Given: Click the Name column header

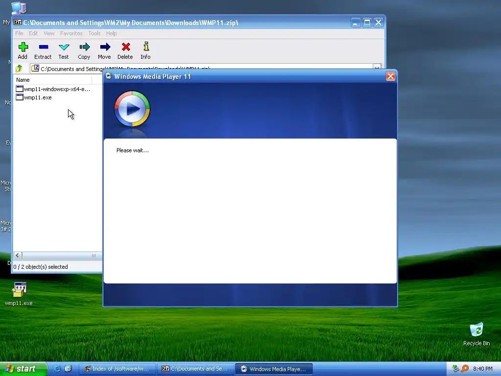Looking at the screenshot, I should tap(53, 80).
